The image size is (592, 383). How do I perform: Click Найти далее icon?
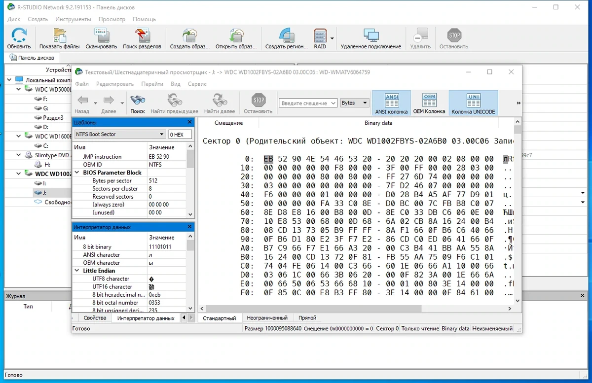[x=220, y=104]
